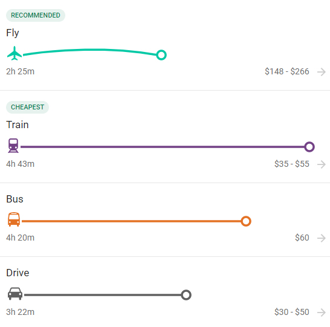Viewport: 330px width, 327px height.
Task: Choose the Bus travel option title
Action: tap(15, 199)
